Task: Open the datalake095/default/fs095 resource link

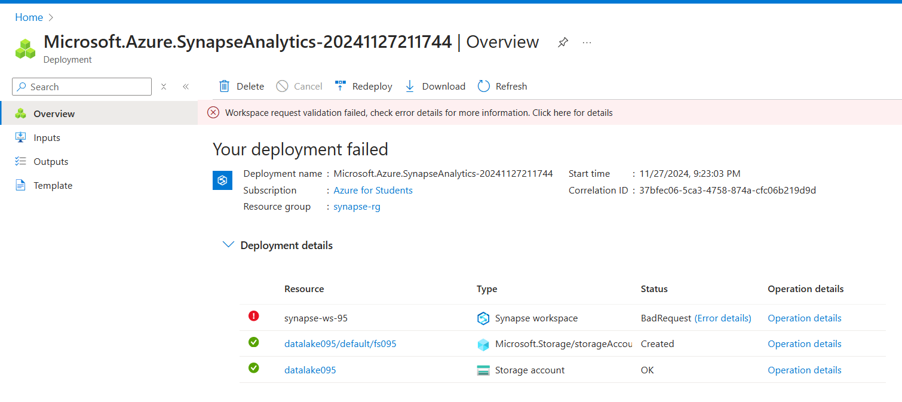Action: [340, 343]
